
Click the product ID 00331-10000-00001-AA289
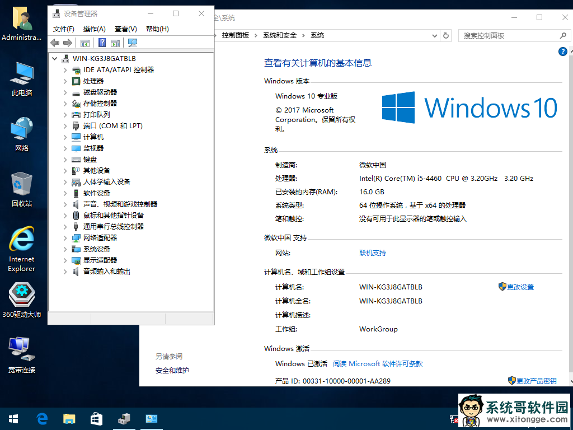pyautogui.click(x=346, y=381)
